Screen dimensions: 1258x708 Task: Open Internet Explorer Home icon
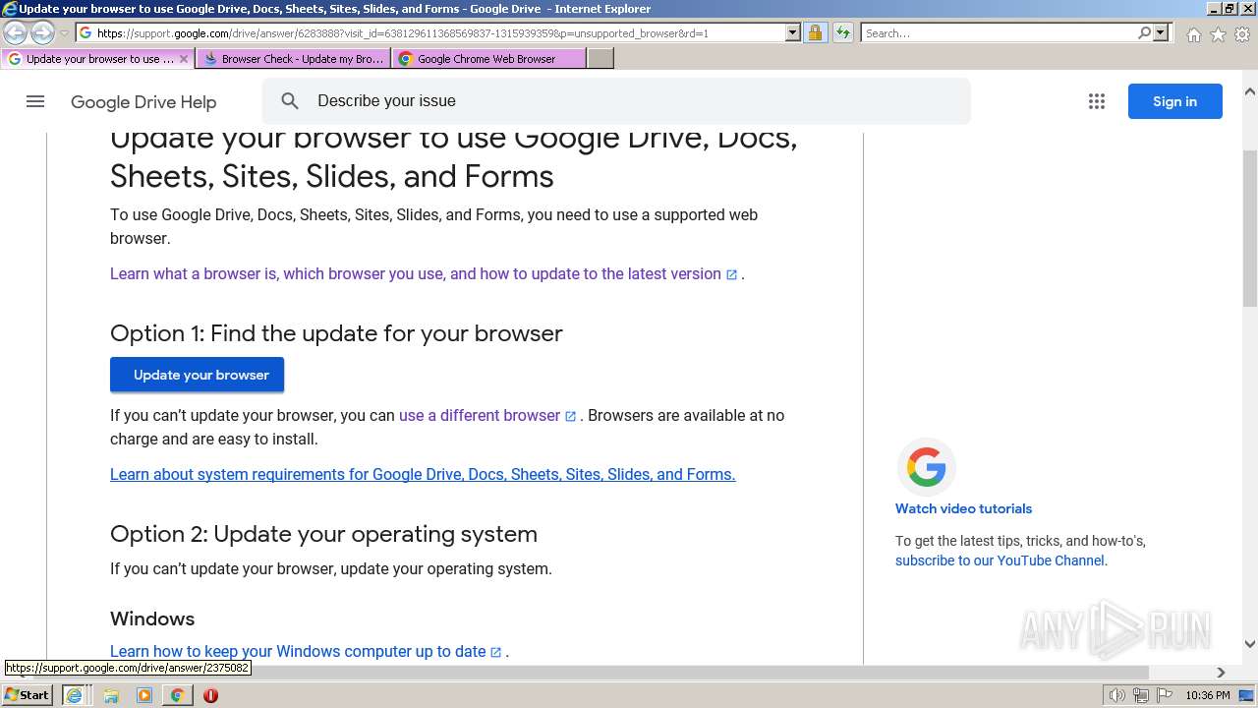(1193, 34)
